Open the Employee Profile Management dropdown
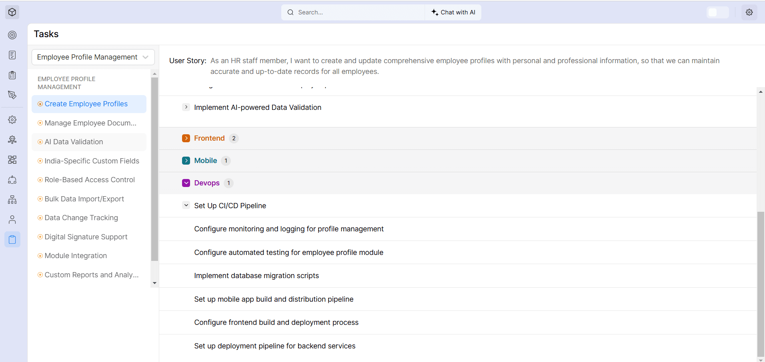The width and height of the screenshot is (765, 362). click(x=92, y=57)
